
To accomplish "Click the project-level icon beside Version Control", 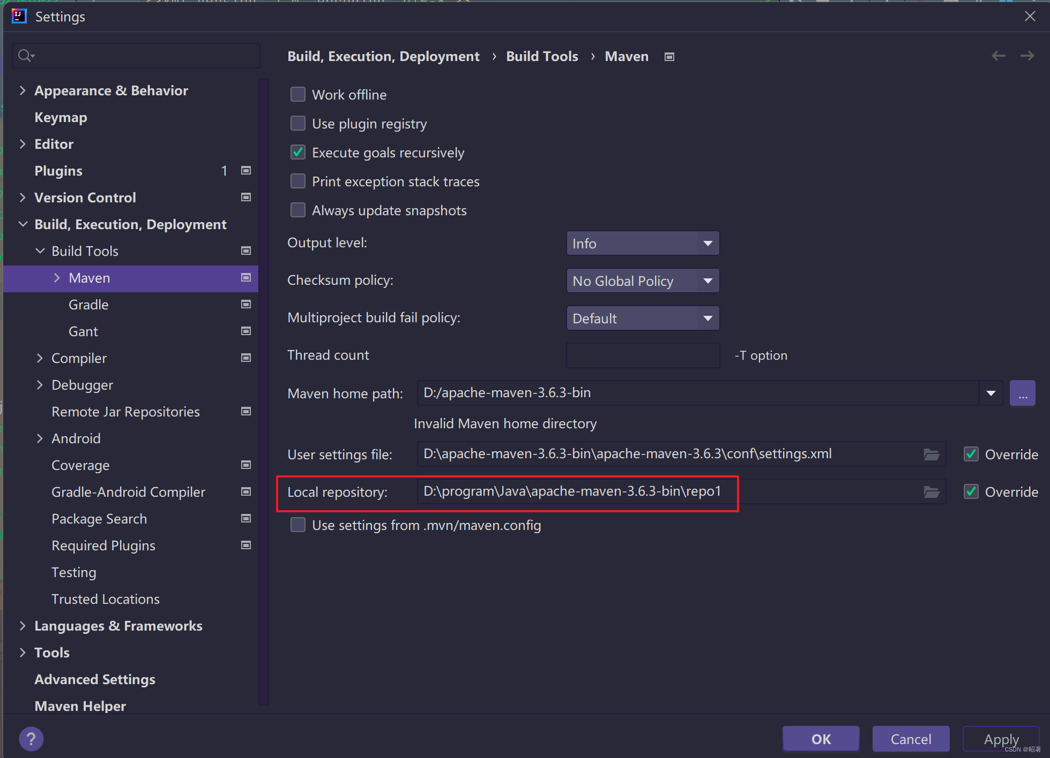I will pos(246,198).
